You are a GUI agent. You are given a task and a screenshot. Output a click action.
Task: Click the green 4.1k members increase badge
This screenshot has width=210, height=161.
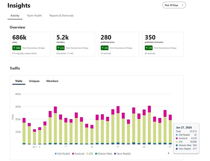(60, 48)
